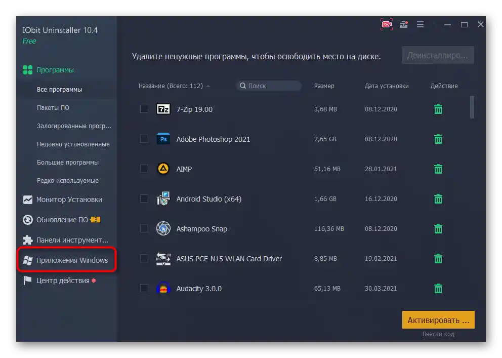Click the Free edition label

pos(29,41)
